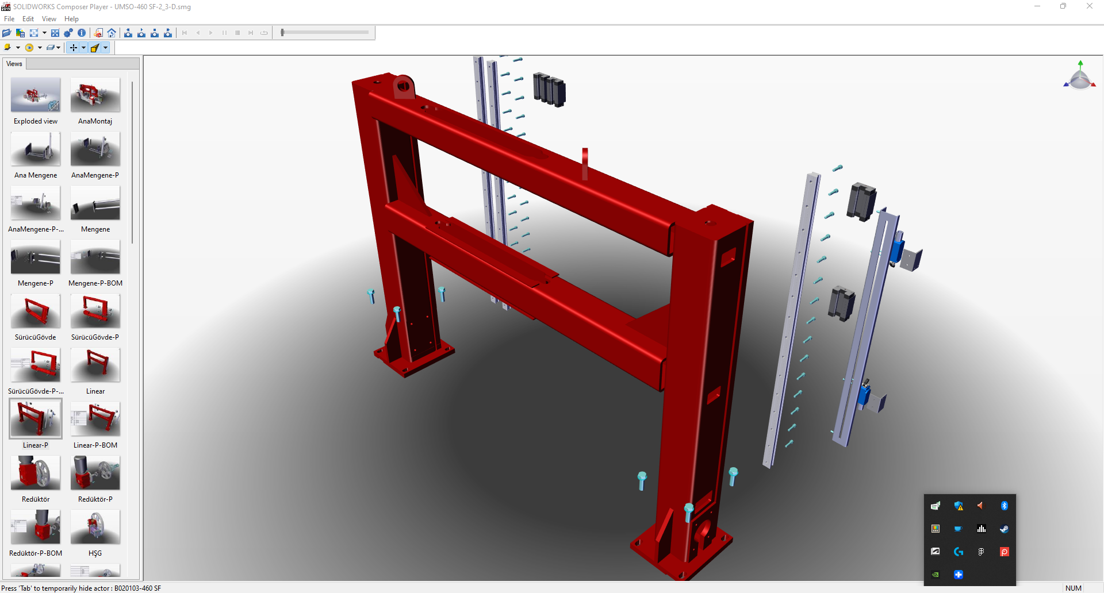Toggle the yellow eye visibility button
The height and width of the screenshot is (593, 1104).
(29, 48)
